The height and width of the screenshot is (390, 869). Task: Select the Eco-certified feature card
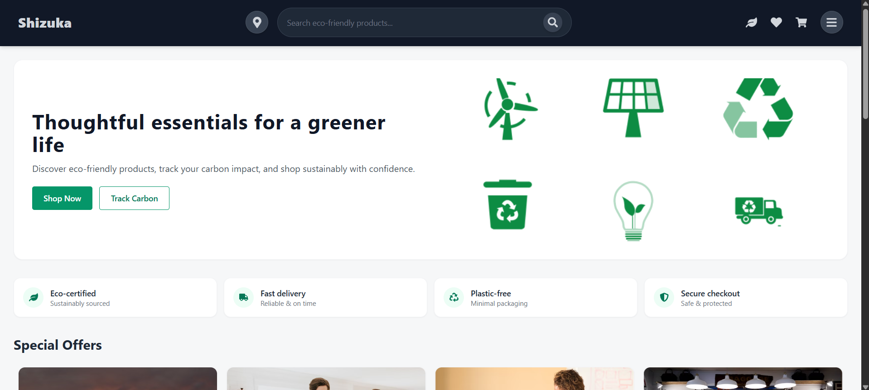click(115, 298)
